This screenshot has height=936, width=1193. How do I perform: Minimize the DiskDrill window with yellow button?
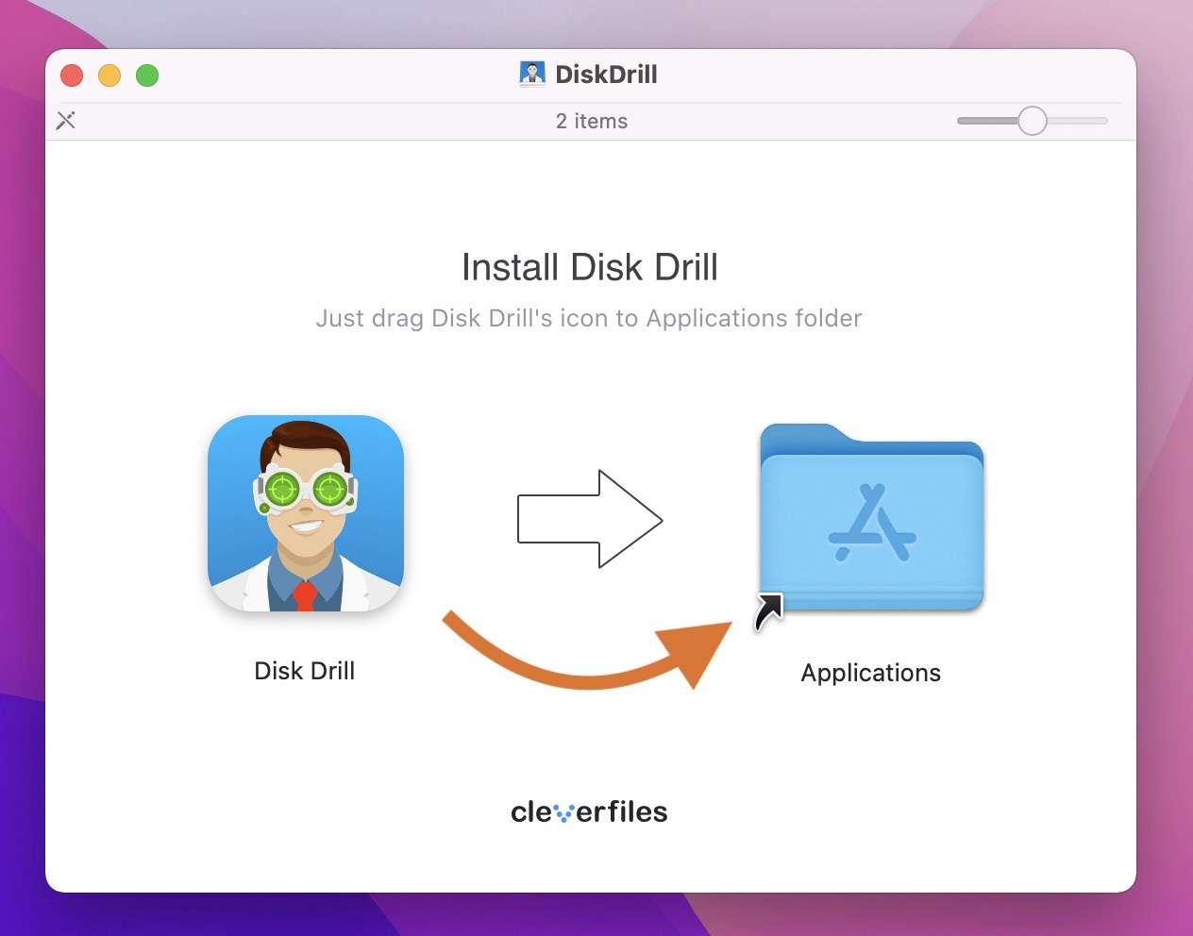tap(109, 75)
